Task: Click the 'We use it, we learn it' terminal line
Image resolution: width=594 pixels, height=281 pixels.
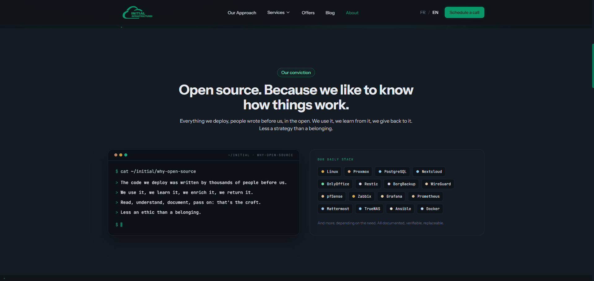Action: pyautogui.click(x=184, y=192)
